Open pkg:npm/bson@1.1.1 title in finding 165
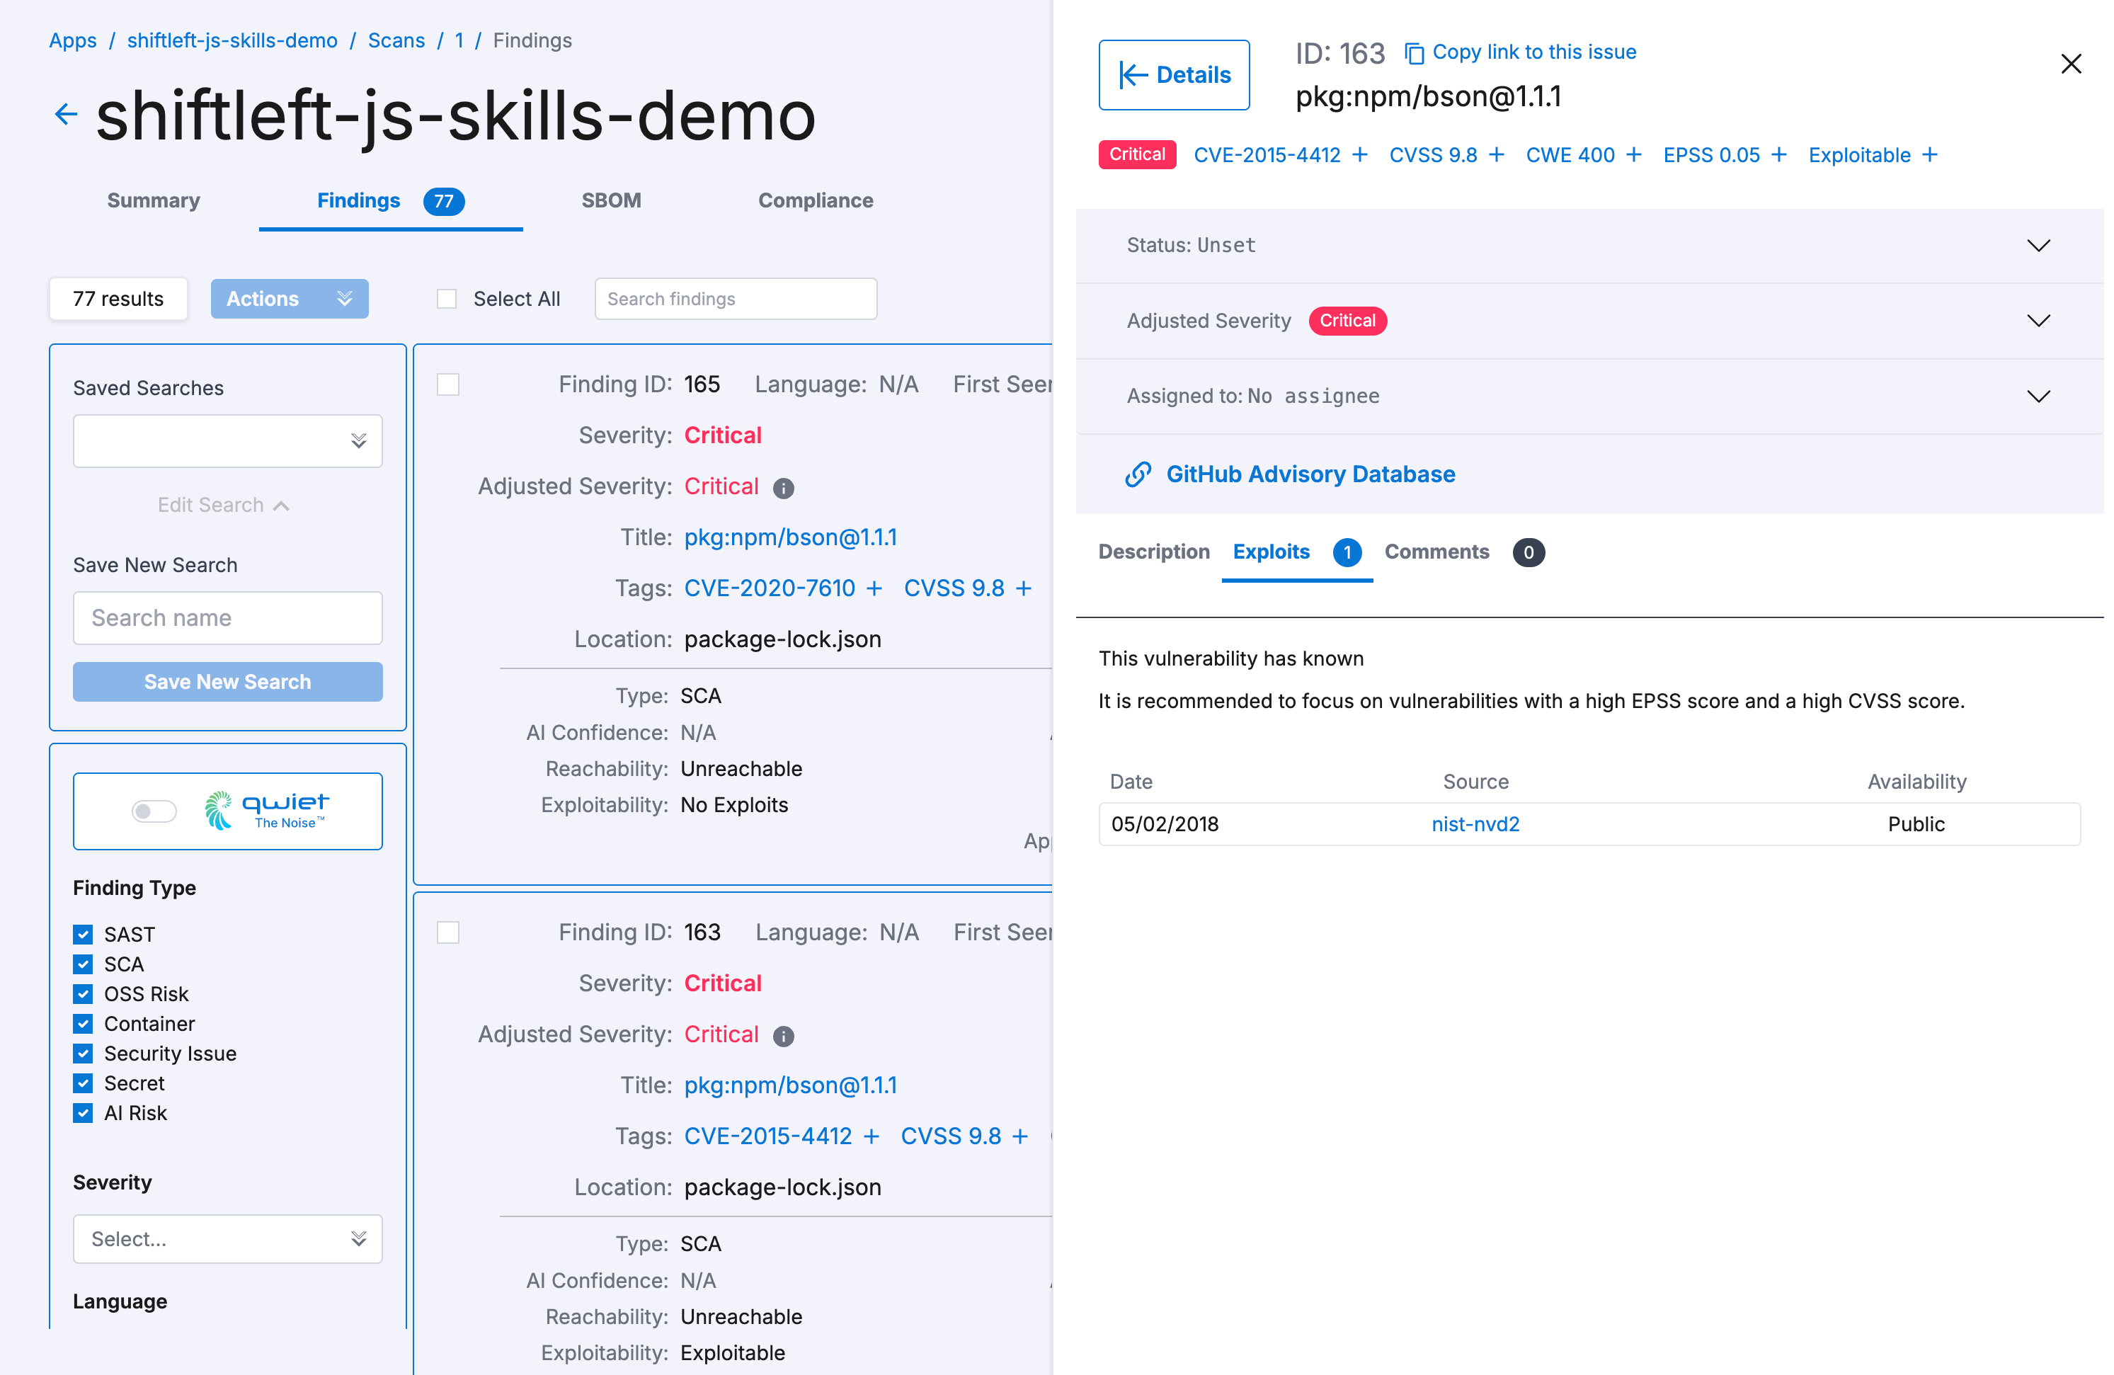 click(x=791, y=538)
